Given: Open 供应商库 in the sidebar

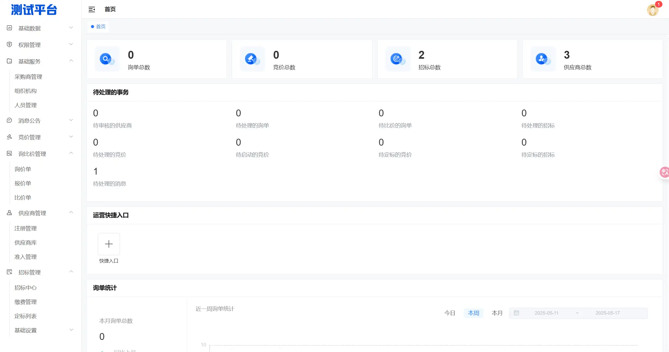Looking at the screenshot, I should coord(26,243).
